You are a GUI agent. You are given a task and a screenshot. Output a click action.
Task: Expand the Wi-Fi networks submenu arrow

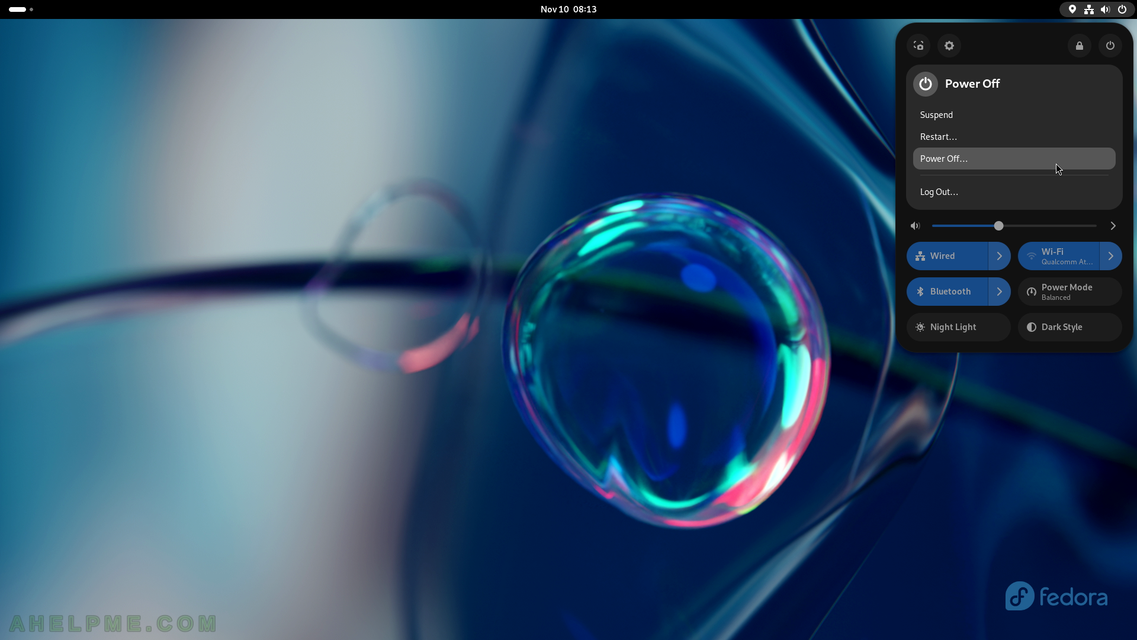[x=1111, y=256]
